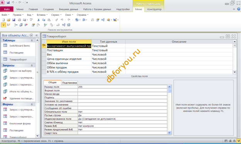Click the Cut scissors icon
The image size is (241, 144).
click(x=38, y=20)
